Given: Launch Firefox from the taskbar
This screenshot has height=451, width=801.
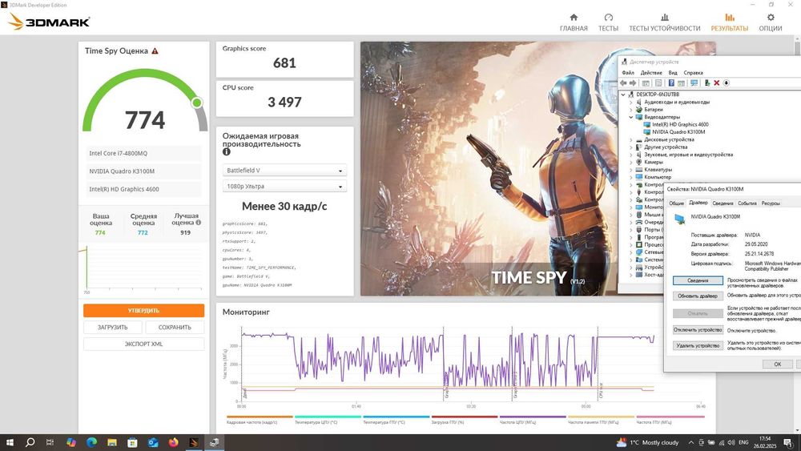Looking at the screenshot, I should coord(173,442).
